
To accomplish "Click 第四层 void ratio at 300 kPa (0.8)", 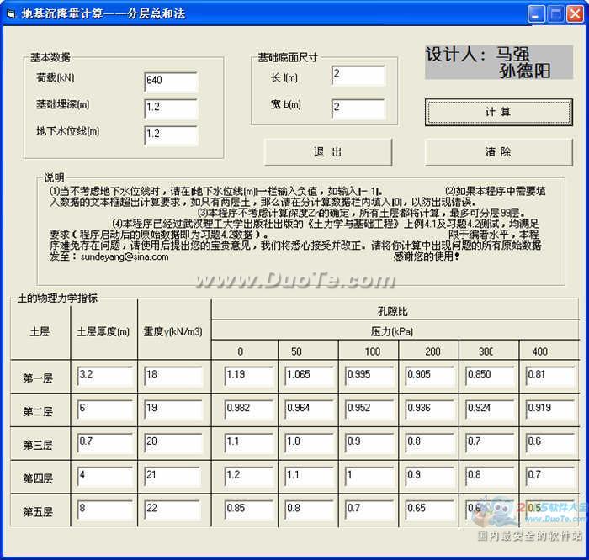I will coord(491,477).
